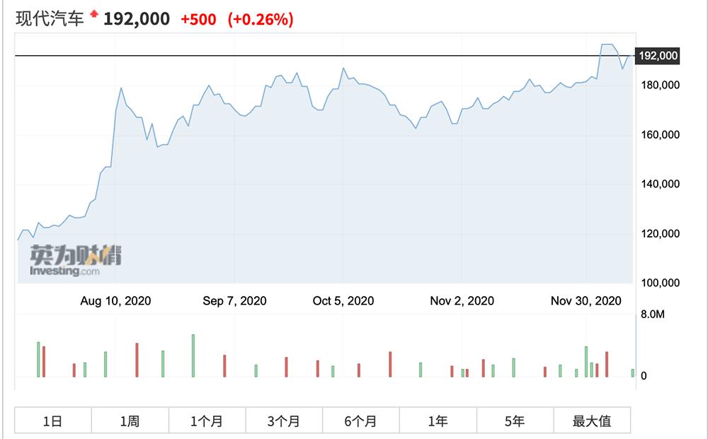The height and width of the screenshot is (439, 708).
Task: Click the Sep 7, 2020 date label
Action: [234, 301]
